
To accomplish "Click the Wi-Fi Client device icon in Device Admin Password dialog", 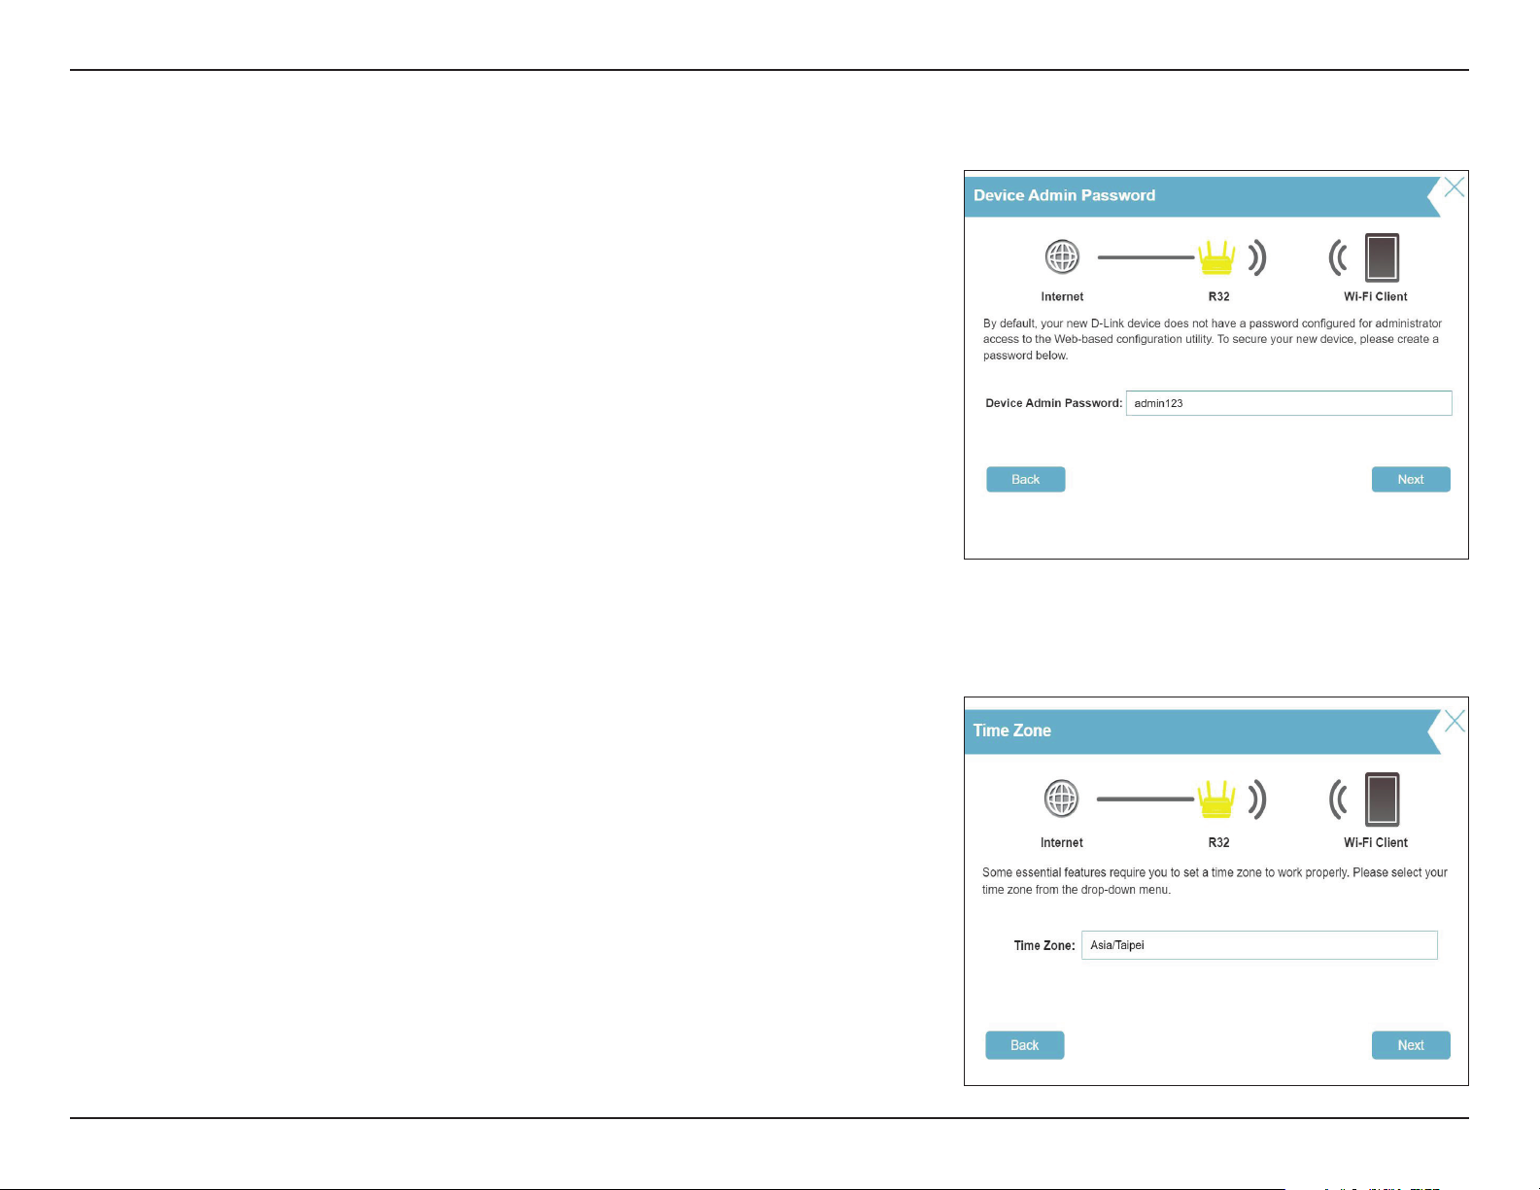I will point(1382,257).
